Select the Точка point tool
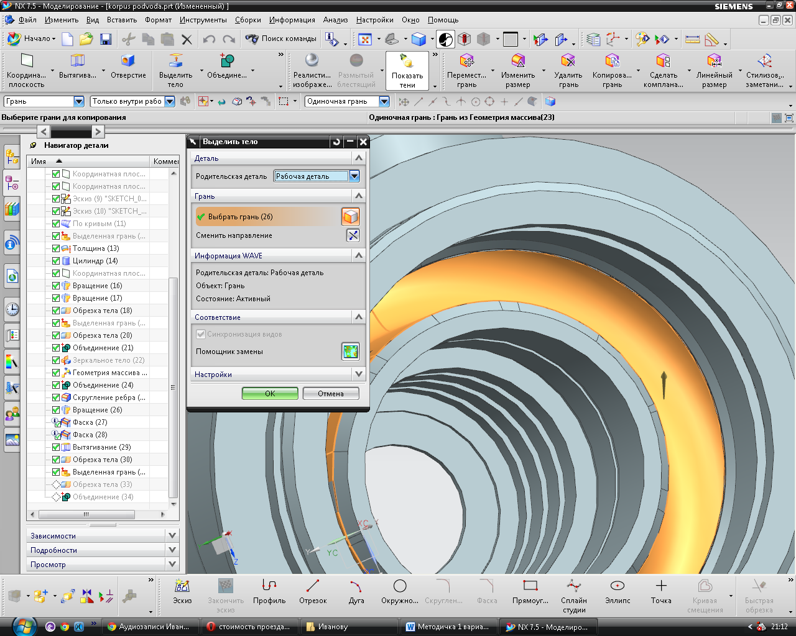796x636 pixels. point(661,591)
